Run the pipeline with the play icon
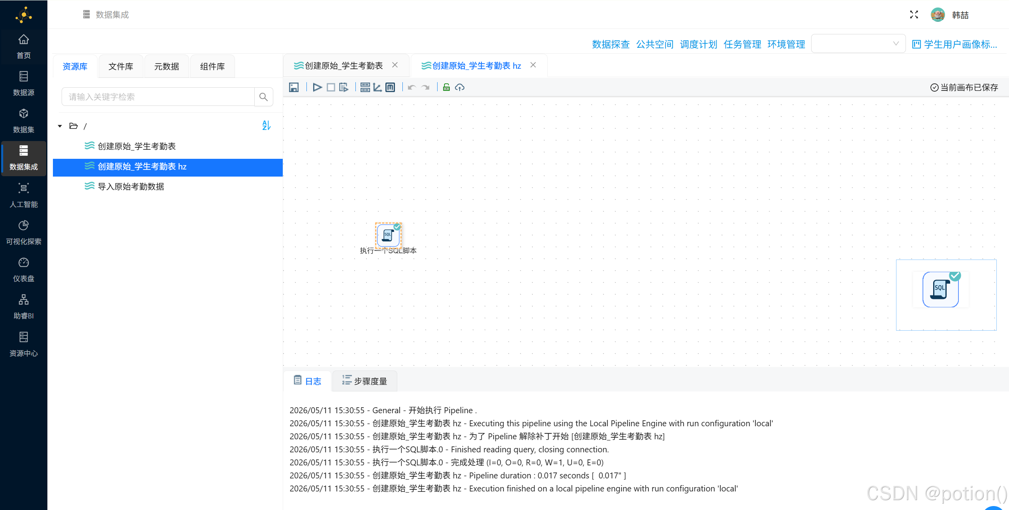The height and width of the screenshot is (510, 1009). 317,87
